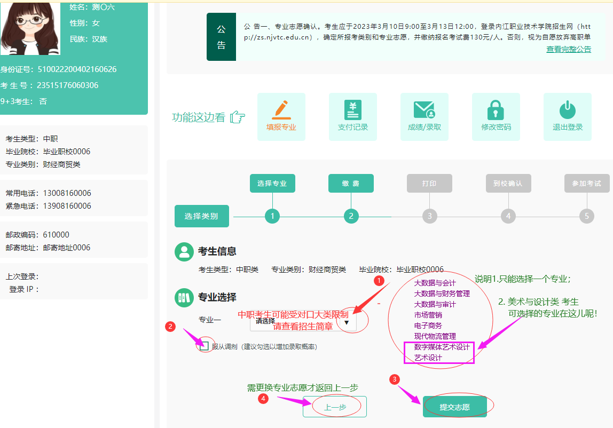Click the 修改密码 padlock icon
613x428 pixels.
[x=496, y=110]
